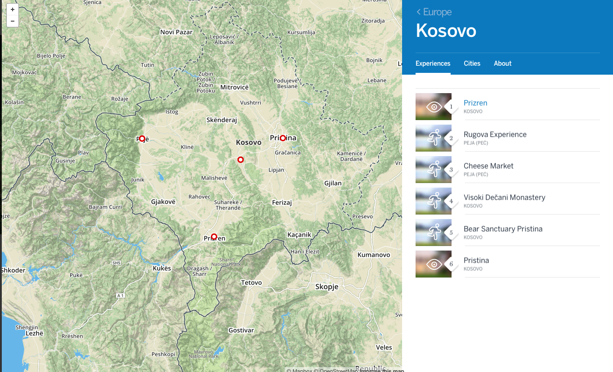Click the red map marker at Pristina
The width and height of the screenshot is (613, 372).
[x=283, y=138]
